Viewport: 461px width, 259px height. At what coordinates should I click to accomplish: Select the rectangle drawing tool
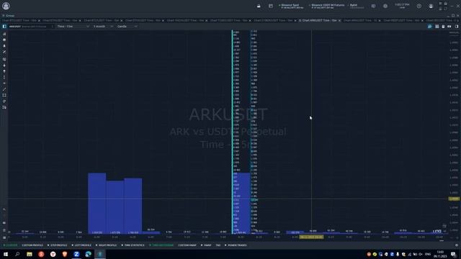(x=4, y=95)
